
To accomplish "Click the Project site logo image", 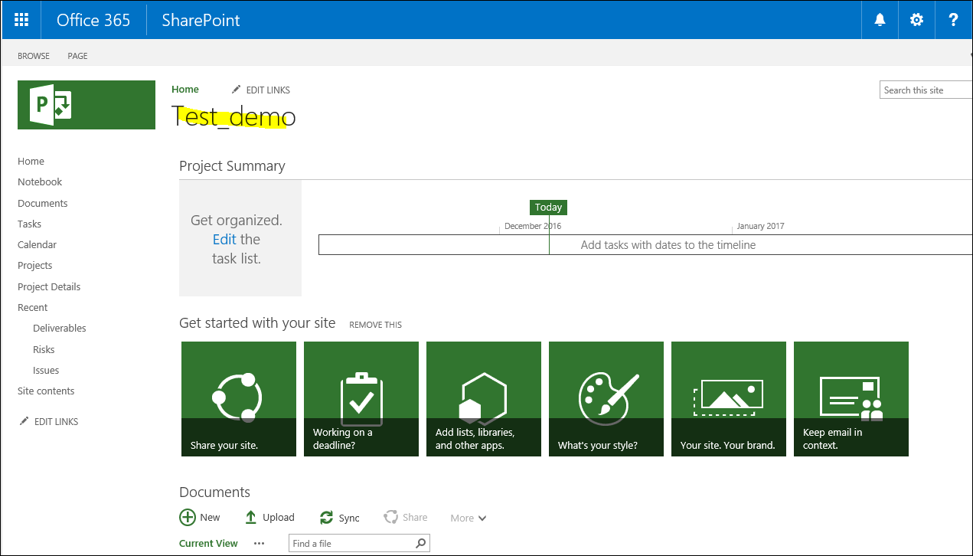I will (87, 105).
